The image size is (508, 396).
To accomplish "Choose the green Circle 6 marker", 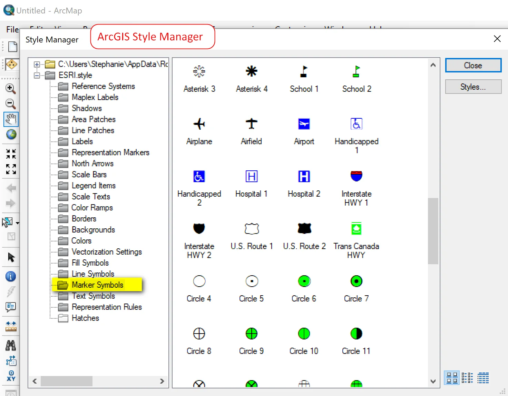I will tap(304, 281).
